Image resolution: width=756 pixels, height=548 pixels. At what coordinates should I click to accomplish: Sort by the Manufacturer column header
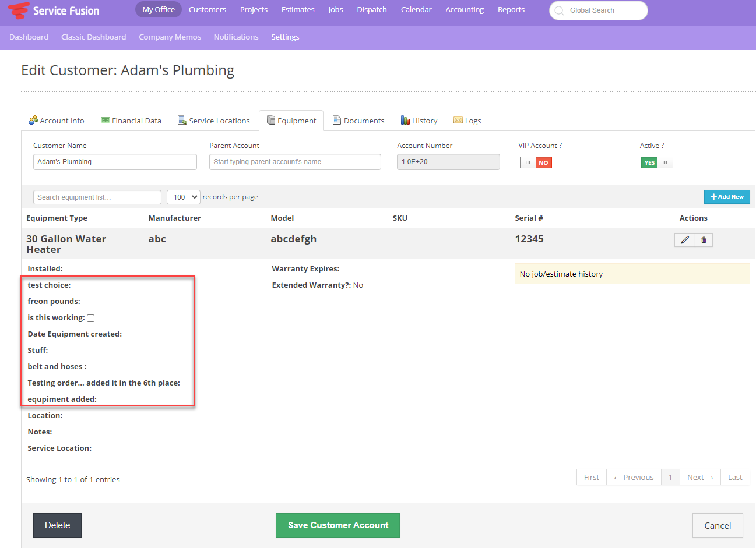point(175,218)
